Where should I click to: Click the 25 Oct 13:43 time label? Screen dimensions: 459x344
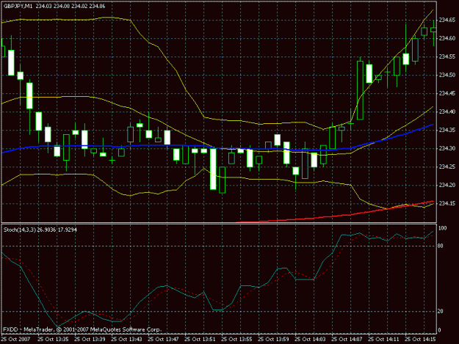tap(126, 340)
